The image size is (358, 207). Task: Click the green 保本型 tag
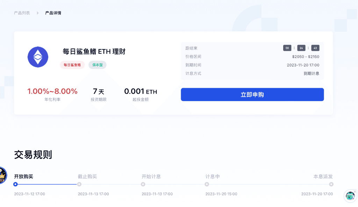(97, 65)
